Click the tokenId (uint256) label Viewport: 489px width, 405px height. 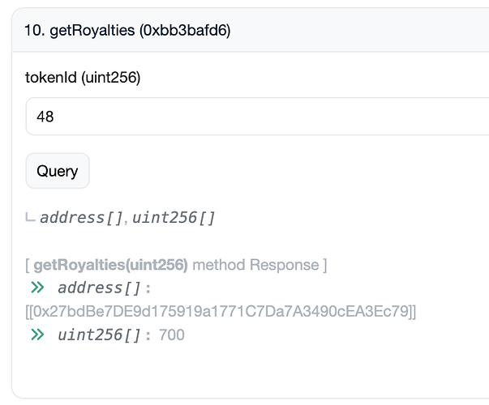(83, 77)
